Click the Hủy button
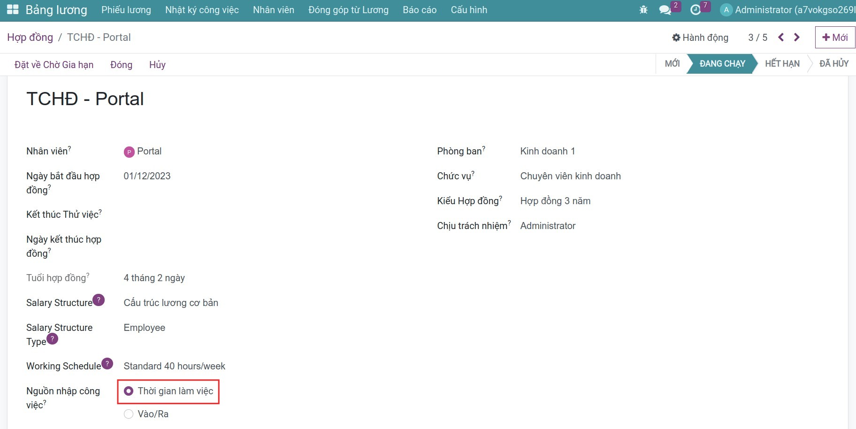856x429 pixels. (157, 65)
